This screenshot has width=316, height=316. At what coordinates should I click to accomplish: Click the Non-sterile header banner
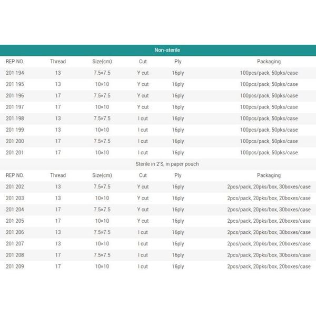point(158,50)
